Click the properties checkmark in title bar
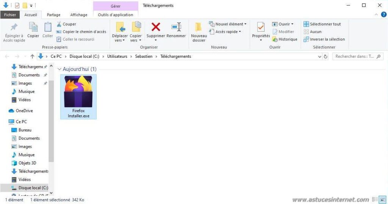This screenshot has width=388, height=204. pyautogui.click(x=17, y=5)
